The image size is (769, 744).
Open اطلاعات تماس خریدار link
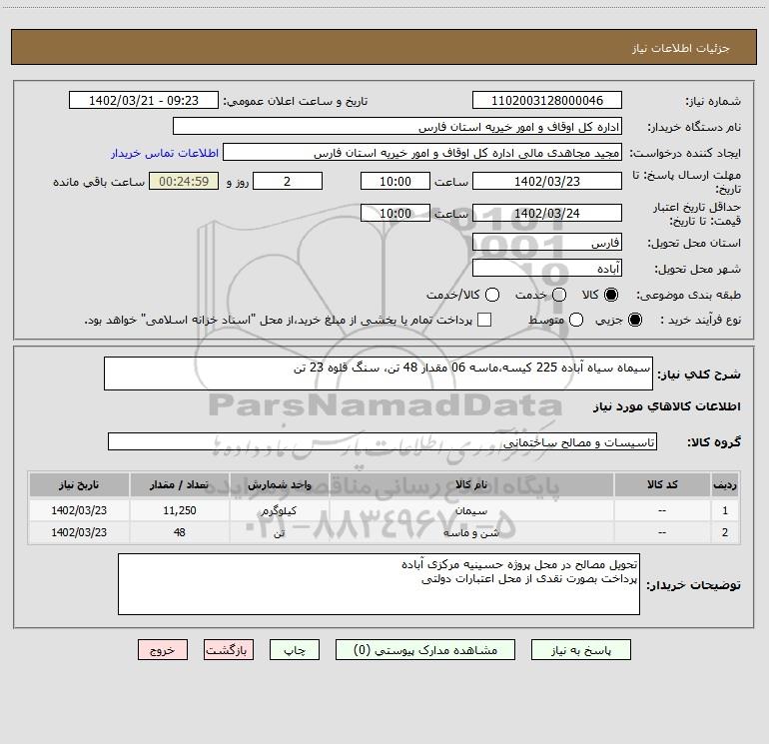[x=165, y=153]
